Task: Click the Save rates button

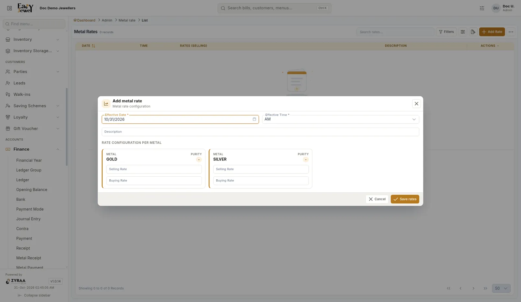Action: (x=405, y=199)
